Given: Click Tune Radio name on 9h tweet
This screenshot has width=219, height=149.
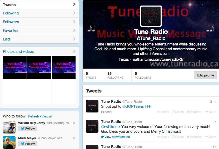Looking at the screenshot, I should click(x=111, y=122).
